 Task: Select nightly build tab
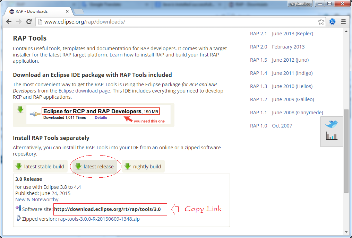(x=143, y=166)
